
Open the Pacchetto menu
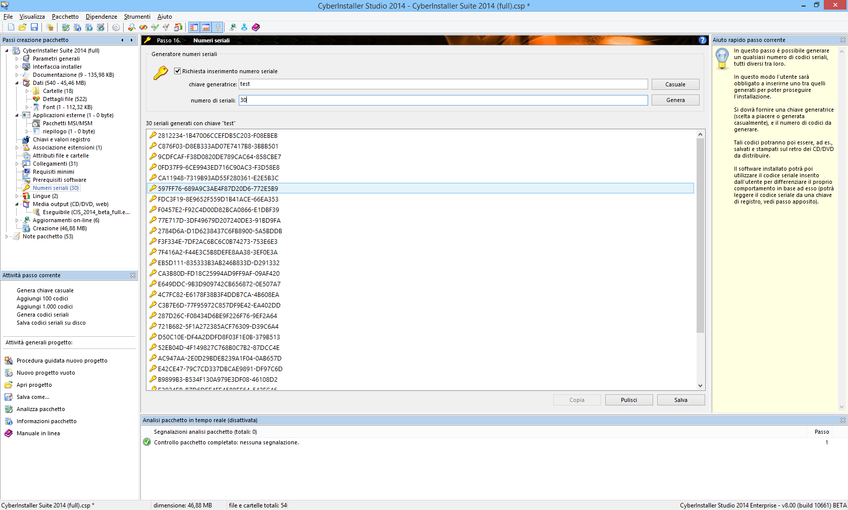[65, 17]
